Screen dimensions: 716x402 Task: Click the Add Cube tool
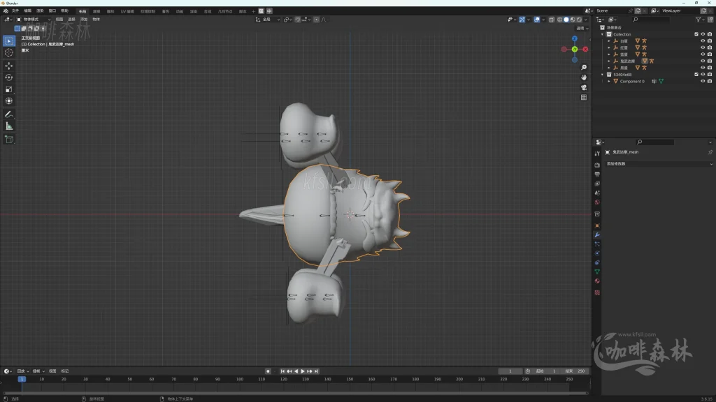click(x=9, y=139)
